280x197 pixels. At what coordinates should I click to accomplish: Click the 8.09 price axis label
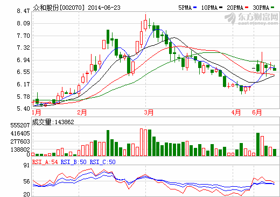point(23,23)
